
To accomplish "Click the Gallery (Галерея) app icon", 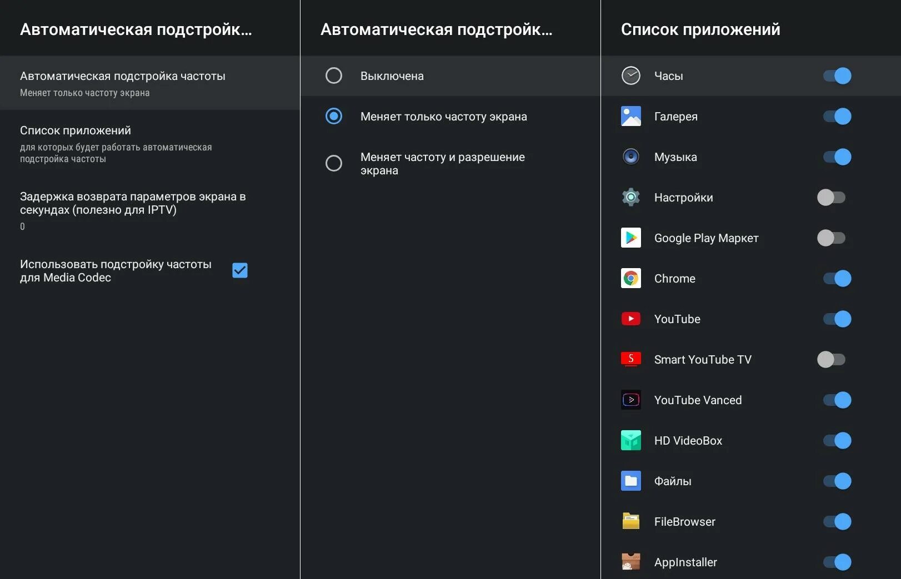I will click(630, 116).
